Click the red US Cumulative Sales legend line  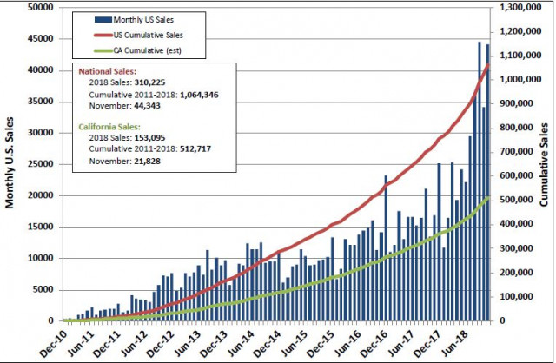tap(103, 35)
